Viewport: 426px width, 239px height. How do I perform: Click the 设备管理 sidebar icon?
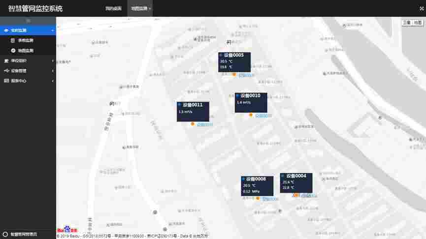coord(6,70)
